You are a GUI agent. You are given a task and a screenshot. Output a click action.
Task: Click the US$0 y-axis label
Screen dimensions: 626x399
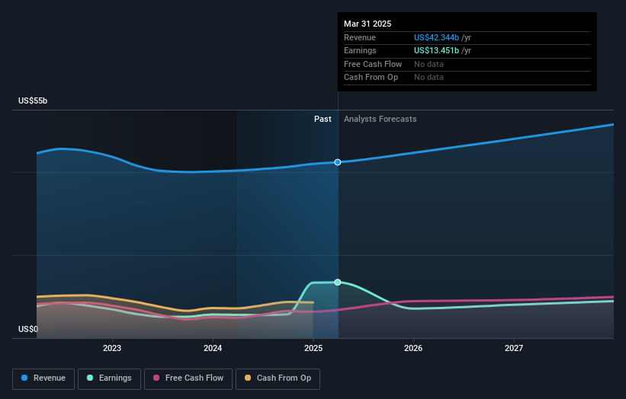(x=28, y=329)
